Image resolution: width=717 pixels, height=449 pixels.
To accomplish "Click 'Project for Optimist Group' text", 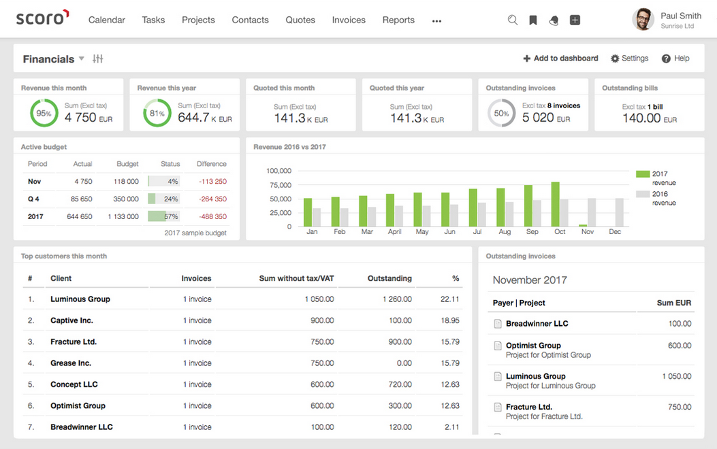I will pos(548,355).
